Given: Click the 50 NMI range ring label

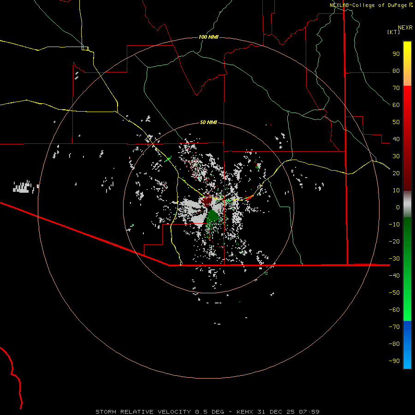Looking at the screenshot, I should (x=208, y=122).
